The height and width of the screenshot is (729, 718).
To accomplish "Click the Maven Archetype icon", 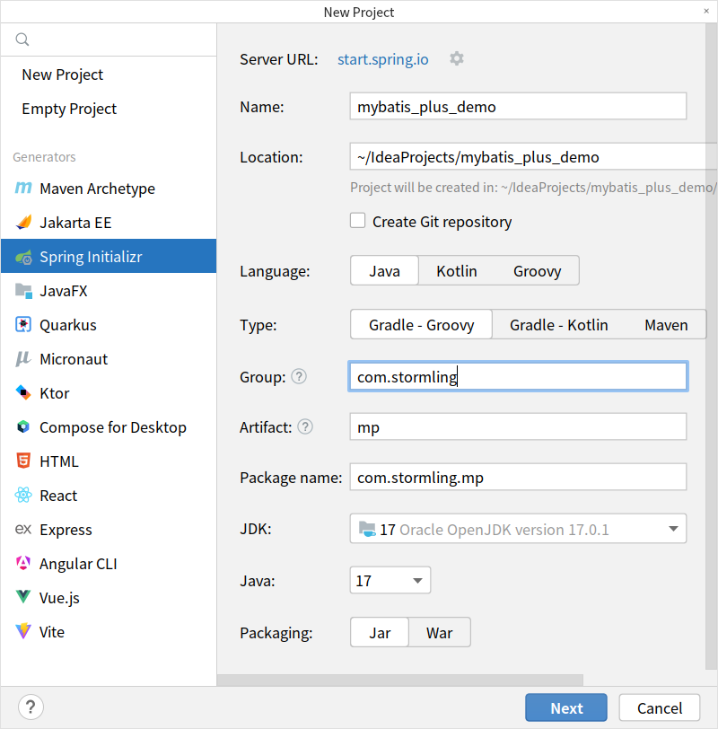I will pos(23,188).
